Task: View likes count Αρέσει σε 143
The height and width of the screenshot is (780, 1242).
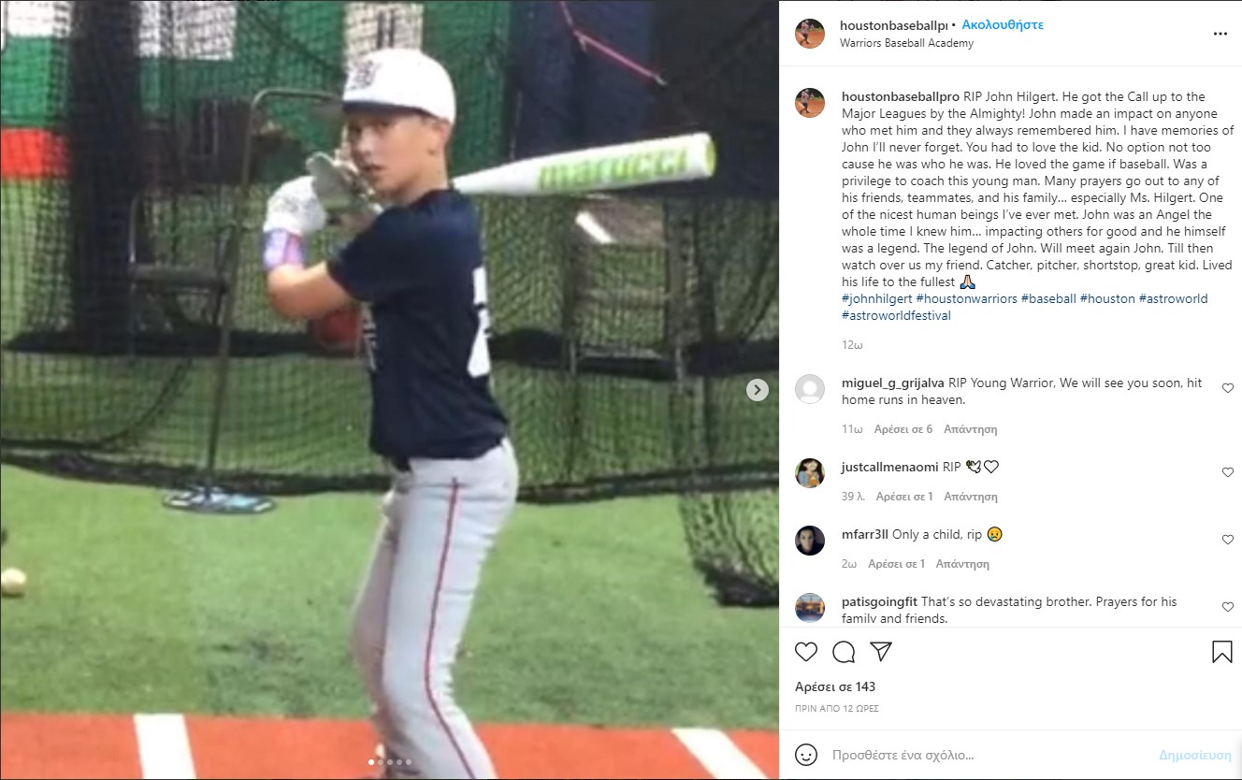Action: pos(835,687)
